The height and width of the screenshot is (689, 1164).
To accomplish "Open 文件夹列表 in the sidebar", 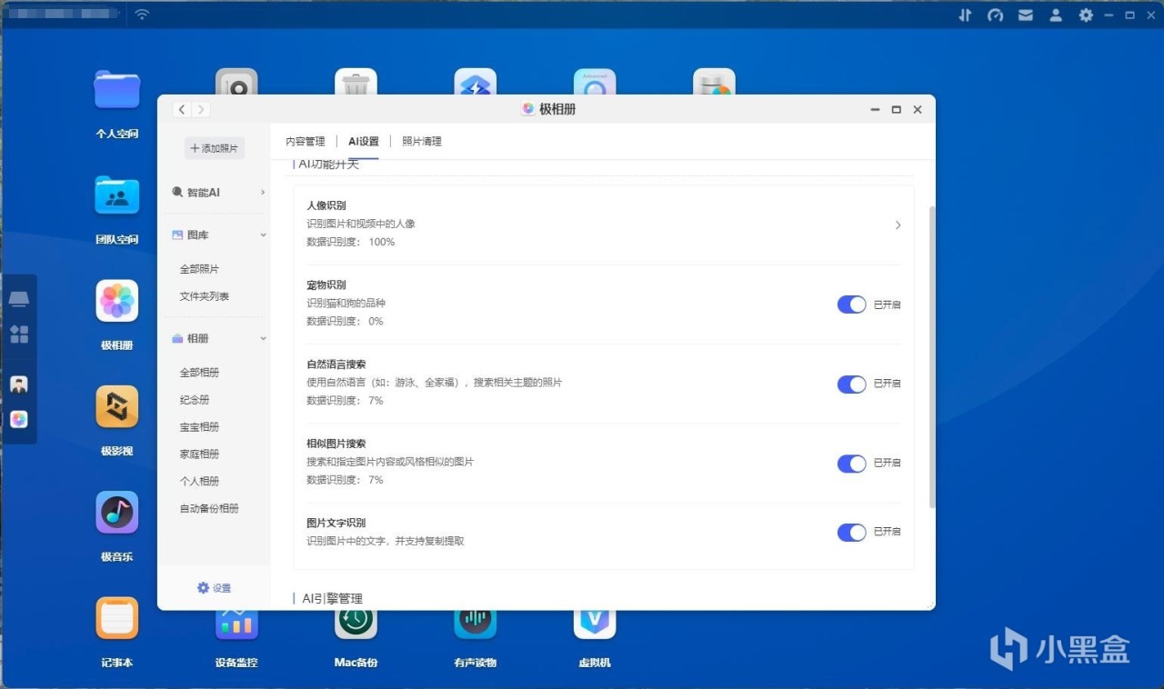I will coord(205,296).
